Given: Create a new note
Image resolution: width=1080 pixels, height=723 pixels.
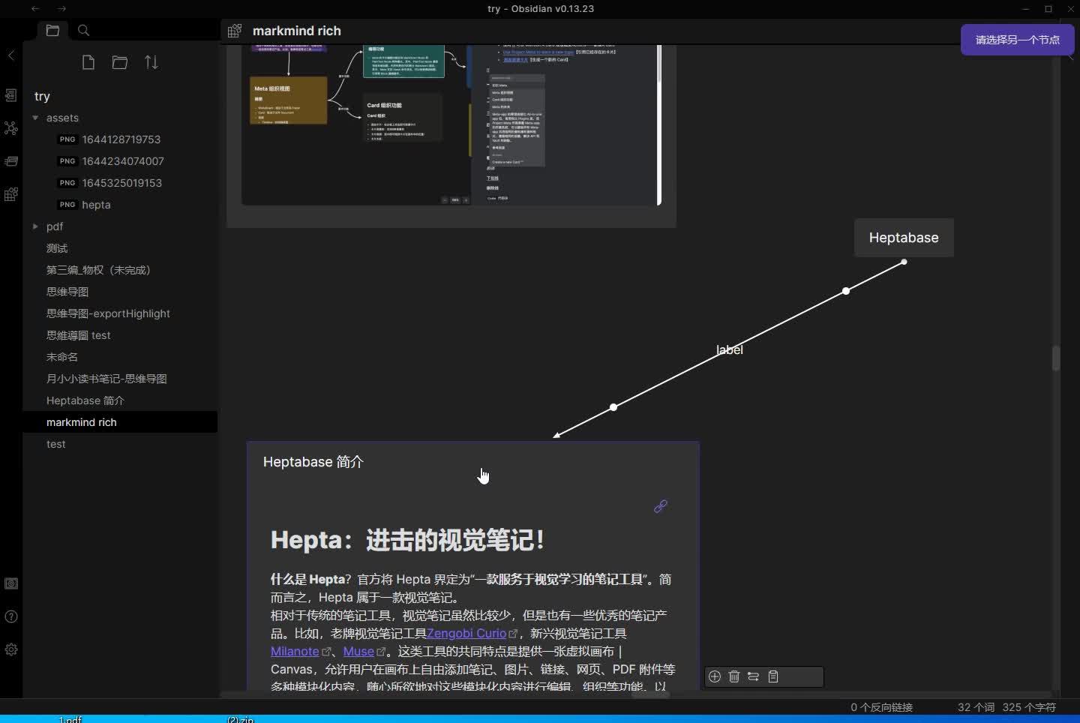Looking at the screenshot, I should click(88, 62).
